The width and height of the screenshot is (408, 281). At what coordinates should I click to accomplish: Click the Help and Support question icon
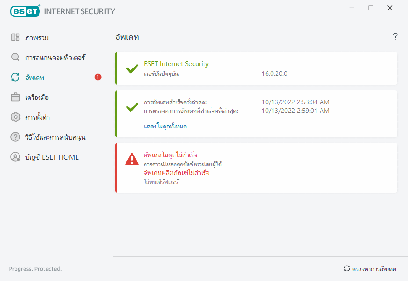coord(15,137)
